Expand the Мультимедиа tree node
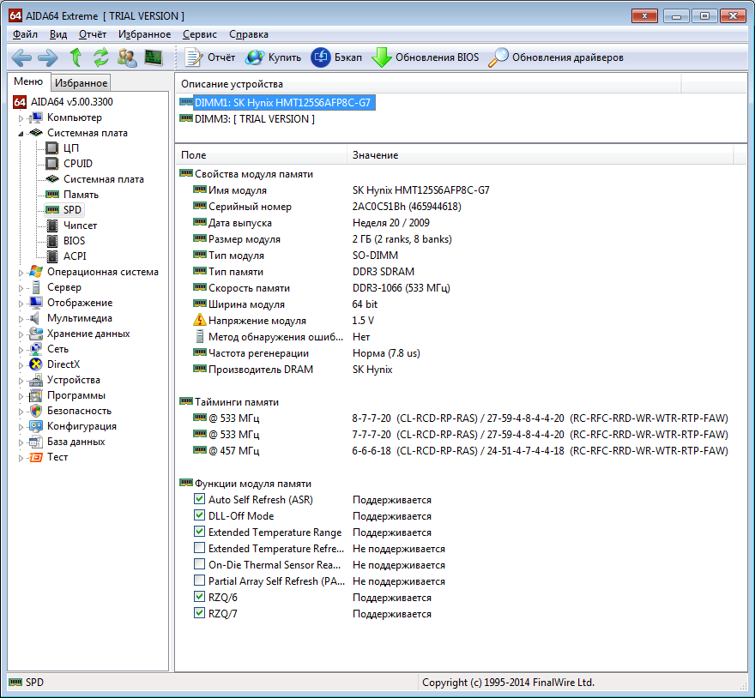755x698 pixels. [21, 319]
